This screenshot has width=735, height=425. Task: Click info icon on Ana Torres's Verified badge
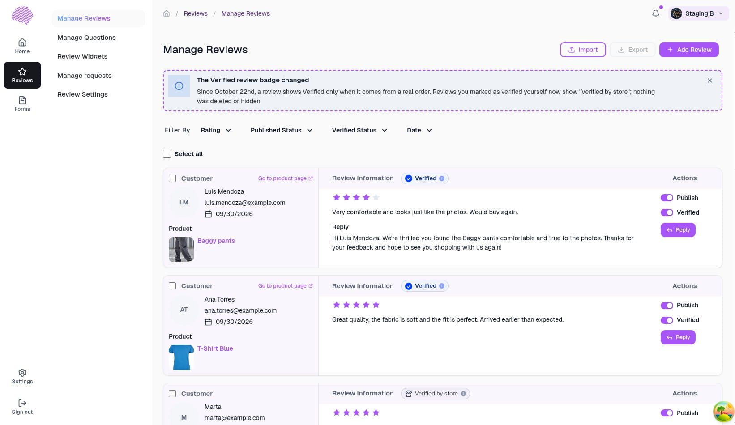point(442,286)
